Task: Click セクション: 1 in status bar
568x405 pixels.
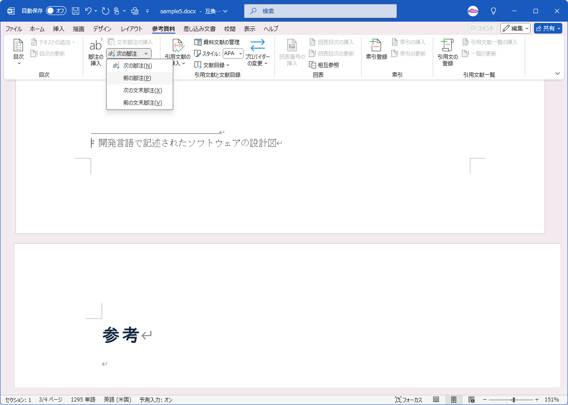Action: pyautogui.click(x=18, y=400)
